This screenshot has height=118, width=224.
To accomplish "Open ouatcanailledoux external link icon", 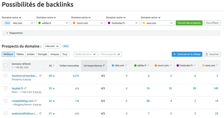I will 40,114.
